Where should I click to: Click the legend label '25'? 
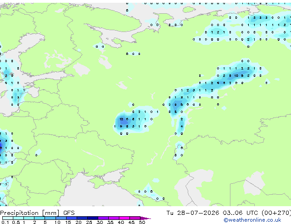tap(89, 222)
